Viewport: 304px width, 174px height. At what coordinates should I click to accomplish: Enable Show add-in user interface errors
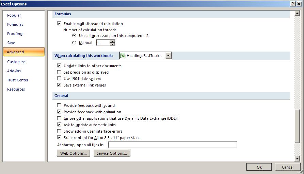(59, 131)
